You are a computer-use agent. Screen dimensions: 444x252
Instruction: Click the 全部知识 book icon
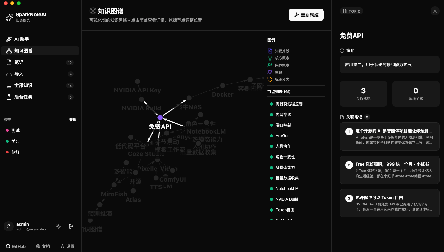[9, 85]
